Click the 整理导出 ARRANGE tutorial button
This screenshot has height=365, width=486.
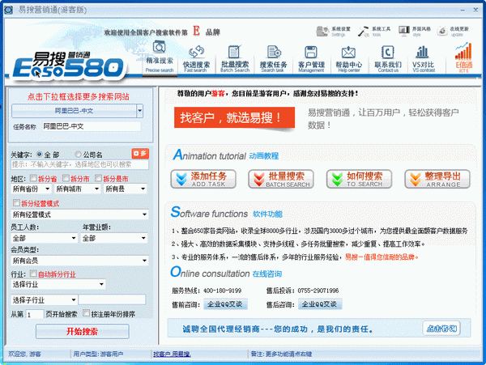[x=437, y=179]
